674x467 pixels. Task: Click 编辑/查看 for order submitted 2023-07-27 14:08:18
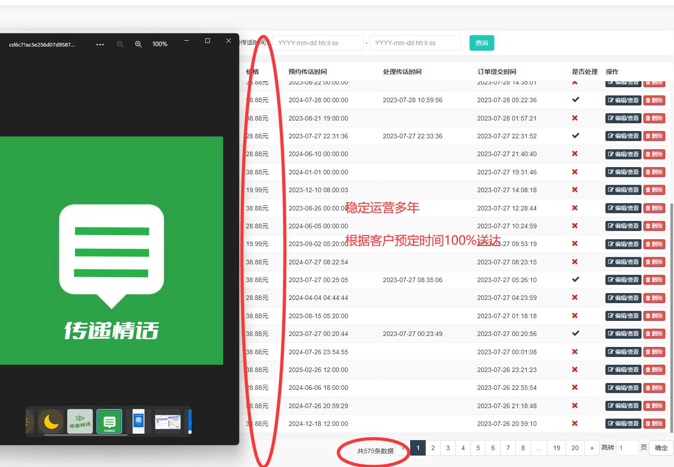pyautogui.click(x=623, y=190)
